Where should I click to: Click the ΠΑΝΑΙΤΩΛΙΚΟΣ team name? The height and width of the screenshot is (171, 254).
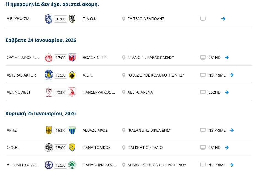pos(96,148)
